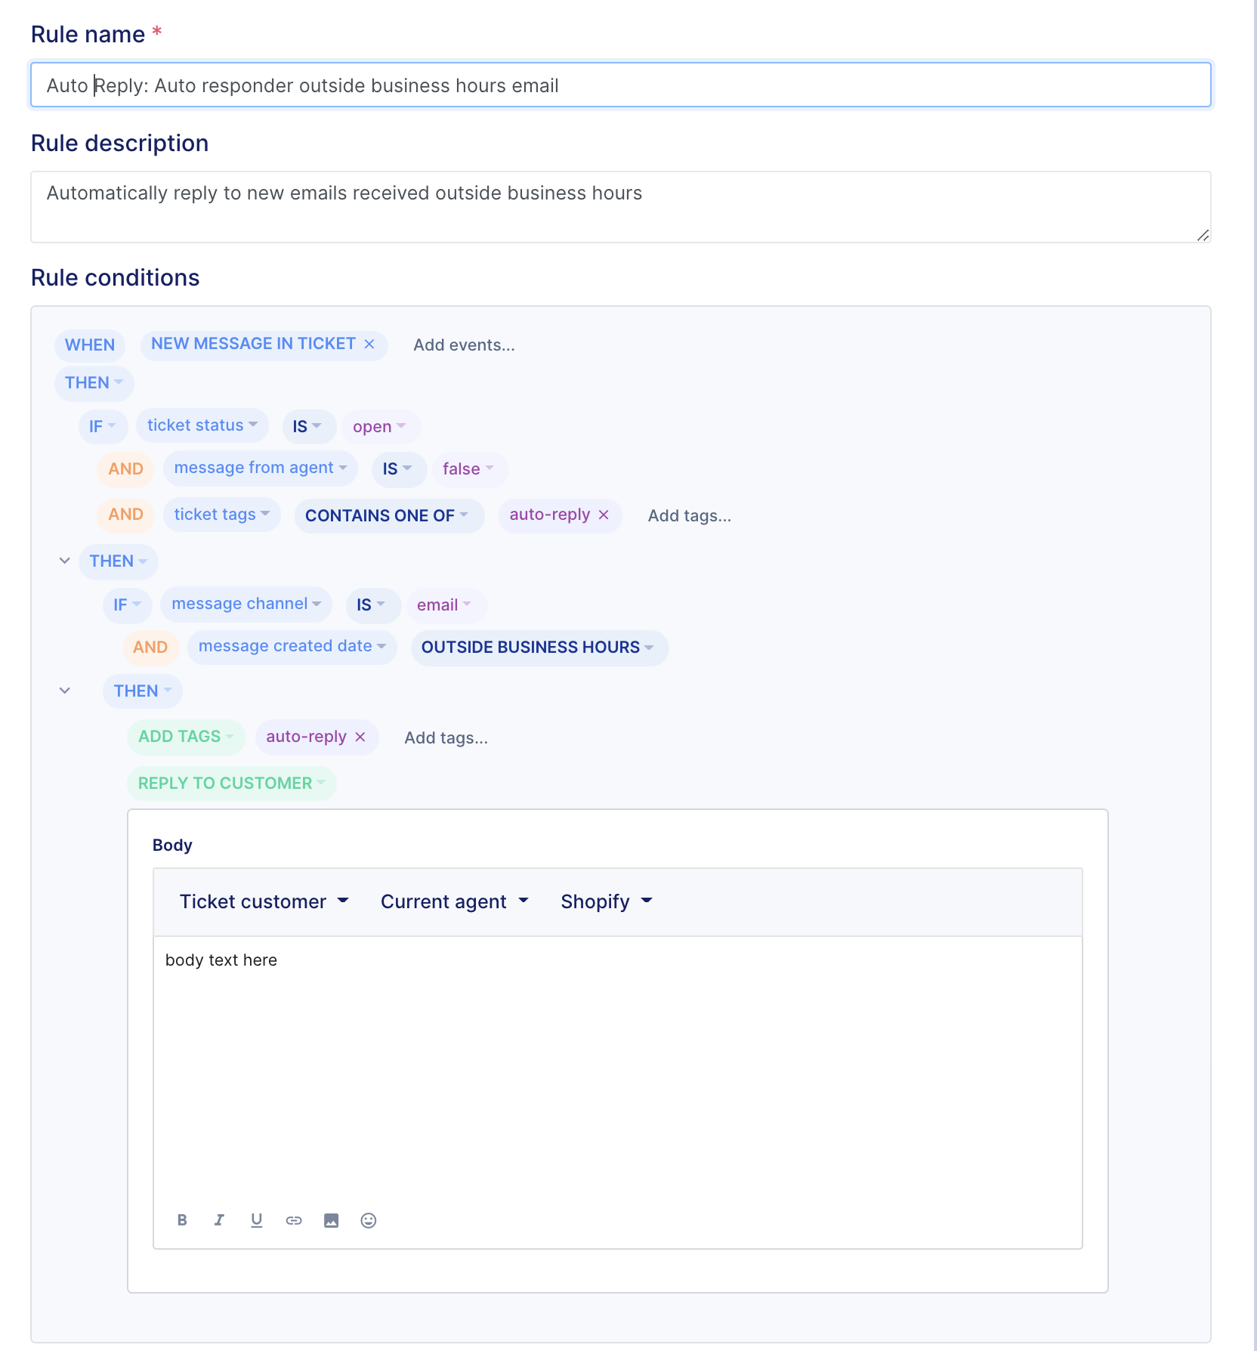
Task: Apply bold formatting in body editor
Action: (x=182, y=1220)
